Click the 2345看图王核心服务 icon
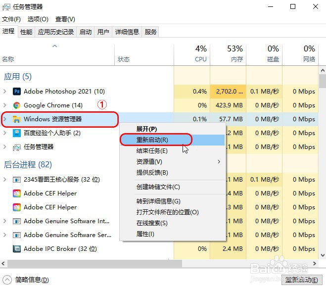The height and width of the screenshot is (290, 326). (17, 180)
